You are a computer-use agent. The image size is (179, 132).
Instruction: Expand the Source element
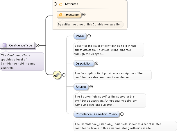(91, 86)
